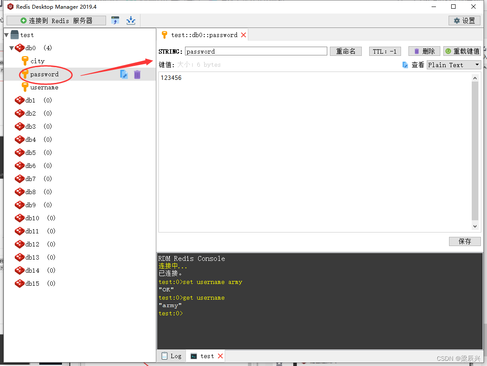Open the settings gear button

(x=464, y=21)
